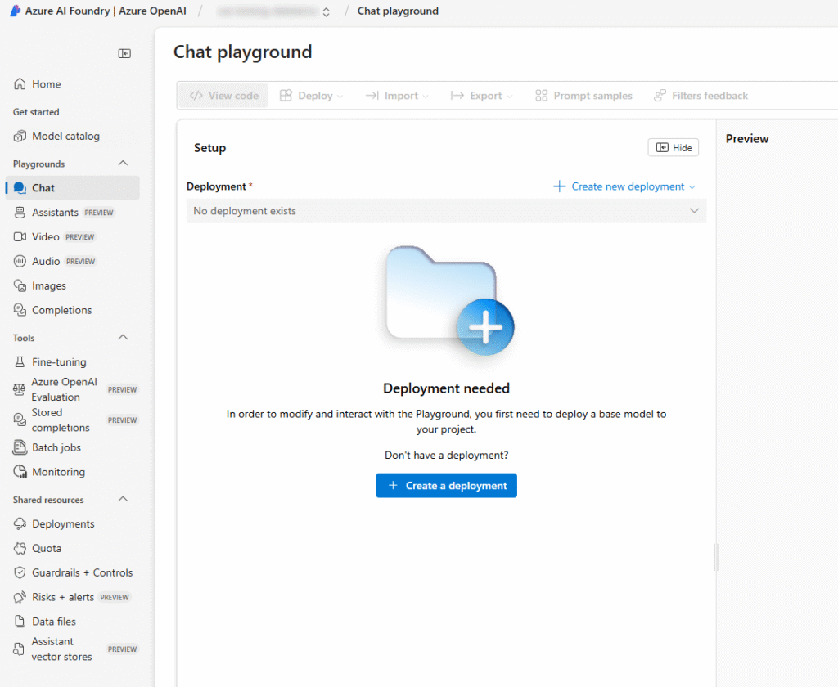Open Model catalog from the sidebar
The width and height of the screenshot is (838, 687).
click(x=65, y=137)
